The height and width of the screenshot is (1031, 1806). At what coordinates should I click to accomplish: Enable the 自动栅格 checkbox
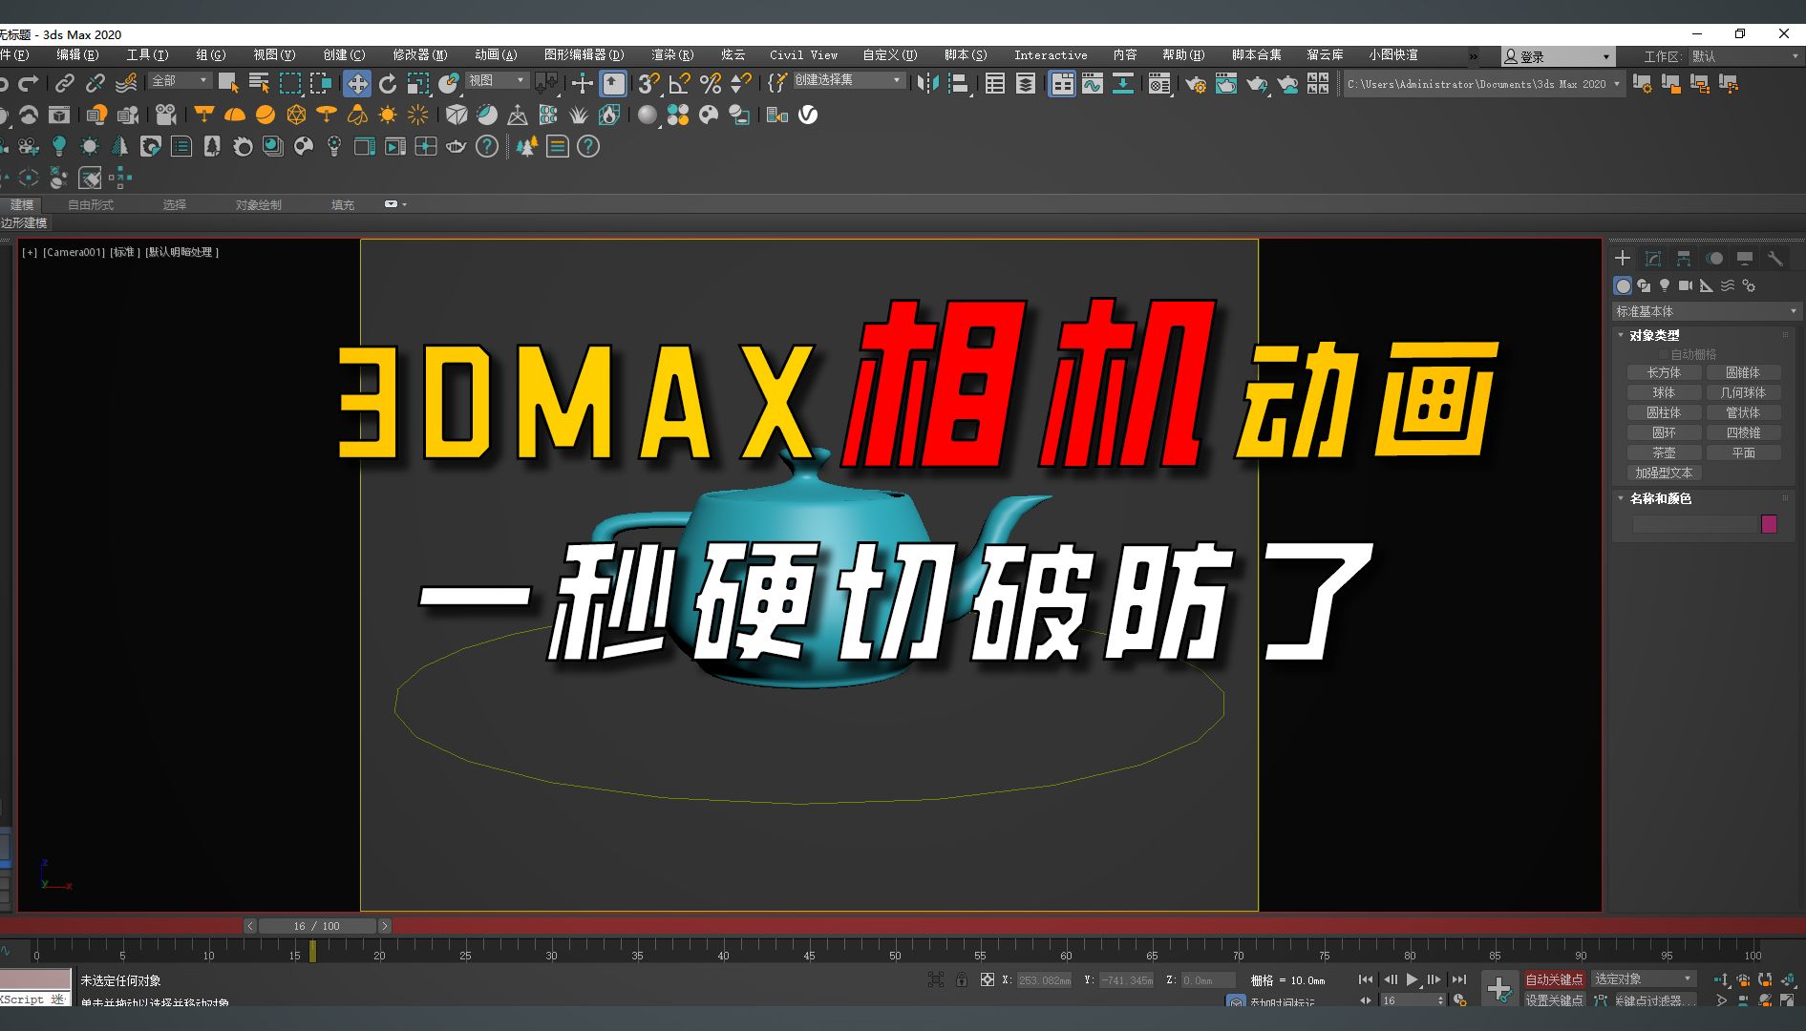coord(1664,353)
